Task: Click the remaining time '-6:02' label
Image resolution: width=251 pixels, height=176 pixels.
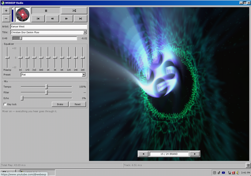Action: tap(84, 38)
